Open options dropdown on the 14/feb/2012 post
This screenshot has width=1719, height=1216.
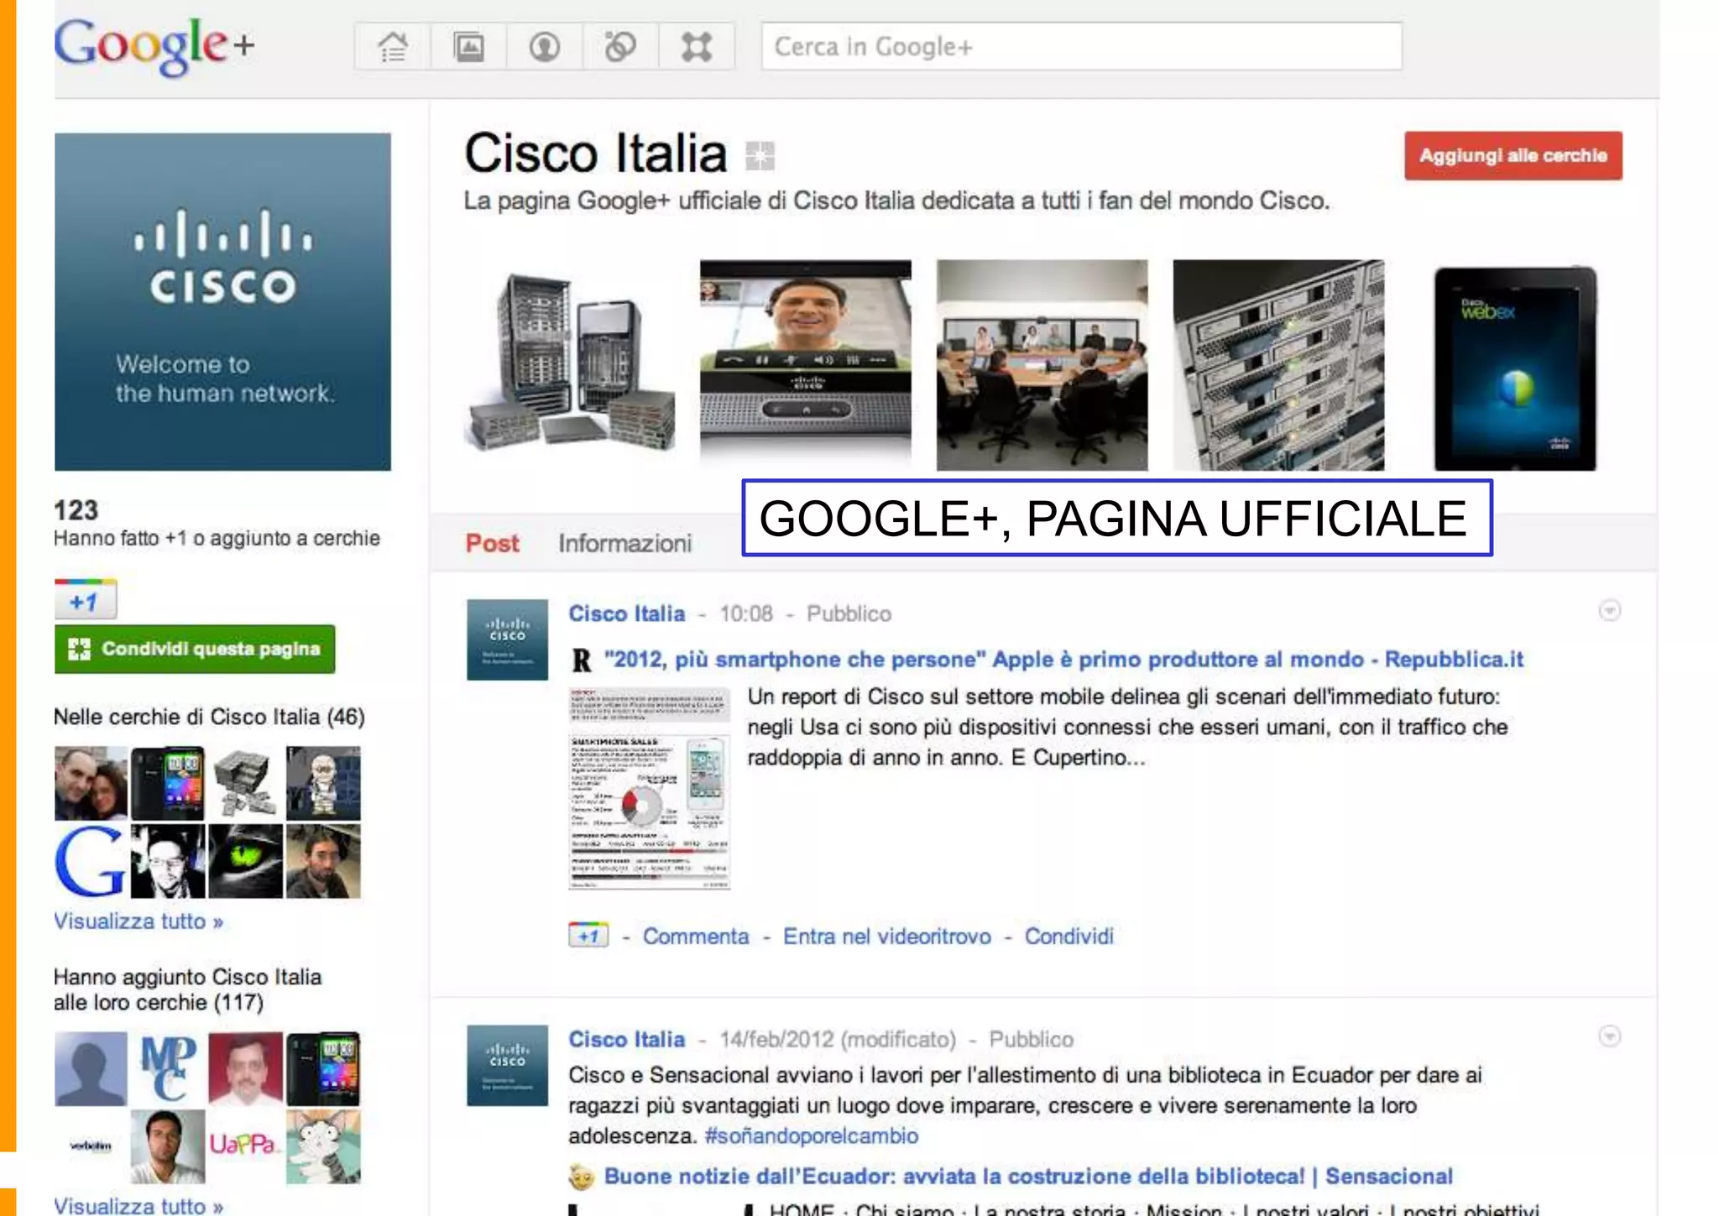[x=1609, y=1036]
